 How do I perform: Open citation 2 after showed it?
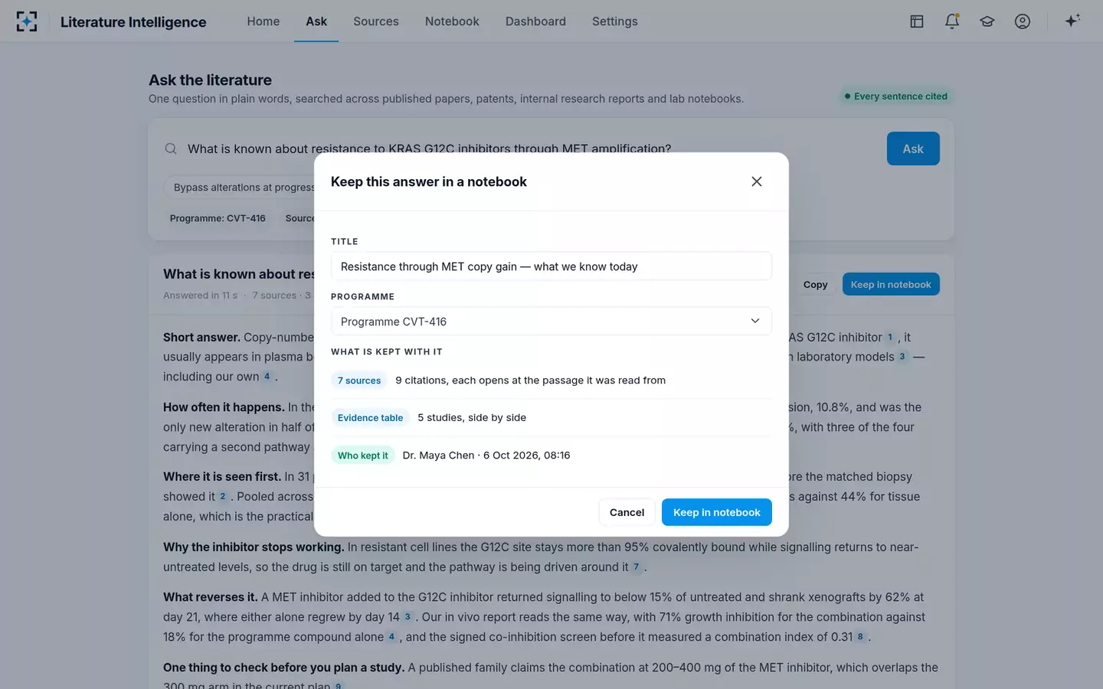223,496
